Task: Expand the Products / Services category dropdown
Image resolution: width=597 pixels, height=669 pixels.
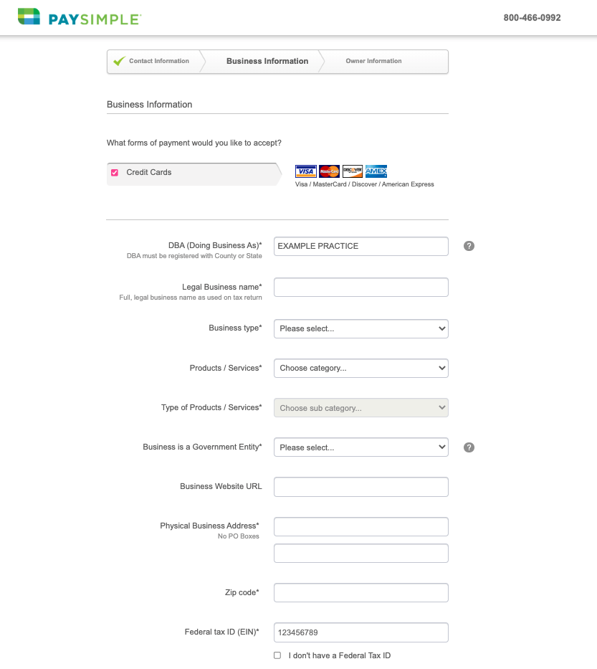Action: click(361, 368)
